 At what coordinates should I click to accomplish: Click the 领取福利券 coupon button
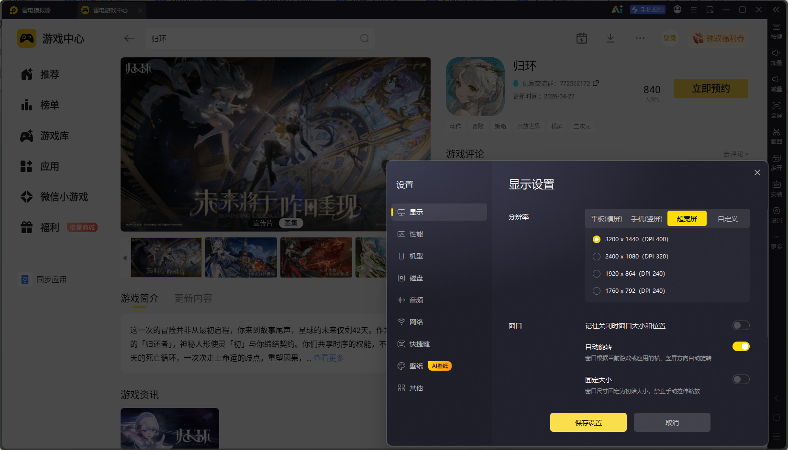click(x=719, y=38)
